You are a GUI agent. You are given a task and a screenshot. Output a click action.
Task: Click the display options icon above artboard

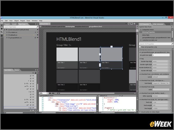(129, 24)
